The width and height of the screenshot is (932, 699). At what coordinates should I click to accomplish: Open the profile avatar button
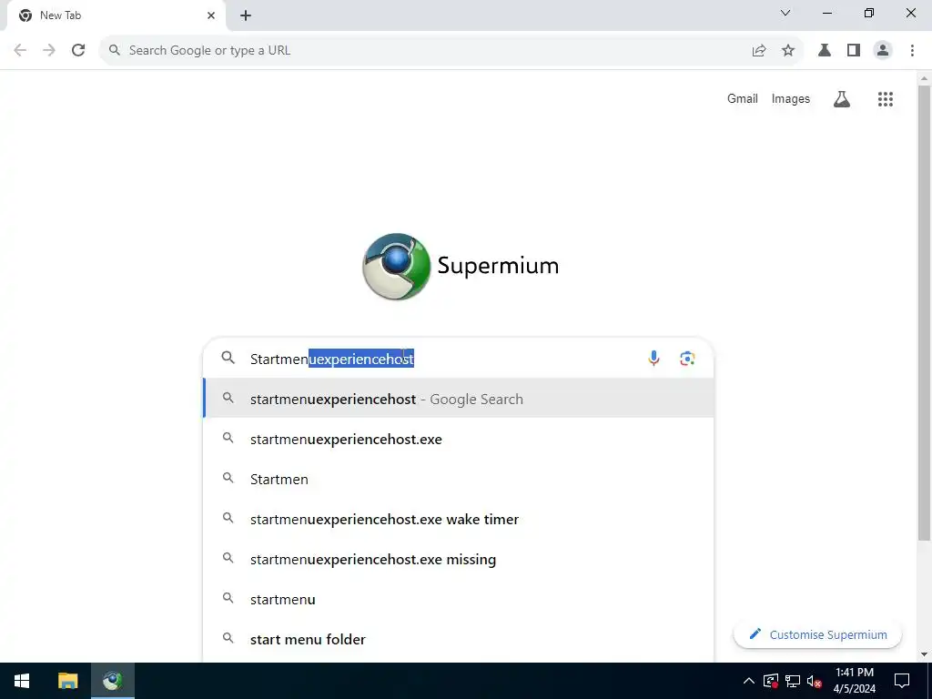(883, 51)
